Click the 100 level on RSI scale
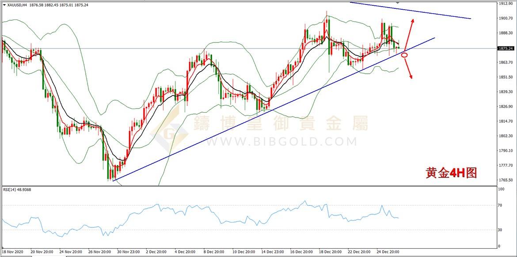The width and height of the screenshot is (517, 257). [x=502, y=189]
